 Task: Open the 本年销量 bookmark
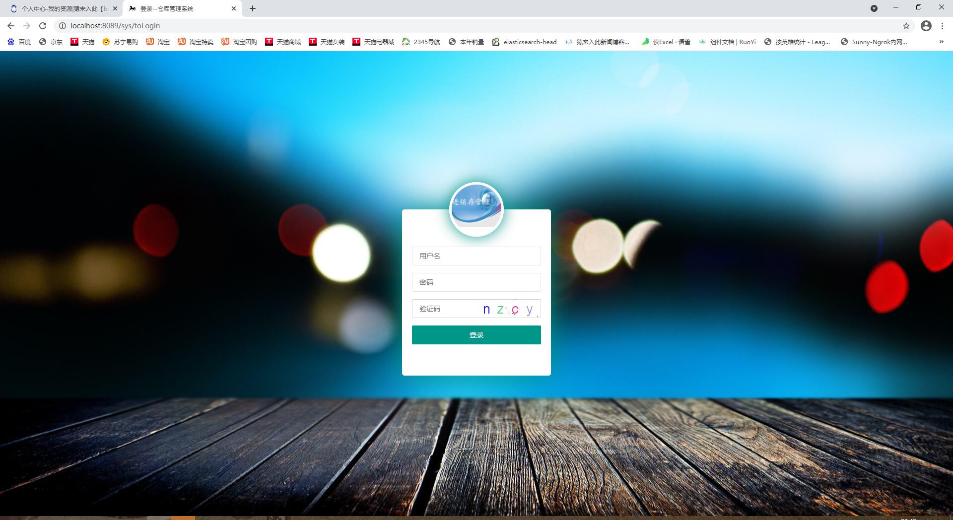tap(466, 42)
